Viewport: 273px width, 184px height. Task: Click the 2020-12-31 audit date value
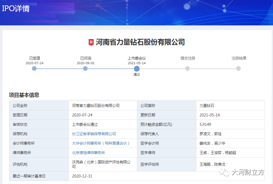pyautogui.click(x=82, y=176)
